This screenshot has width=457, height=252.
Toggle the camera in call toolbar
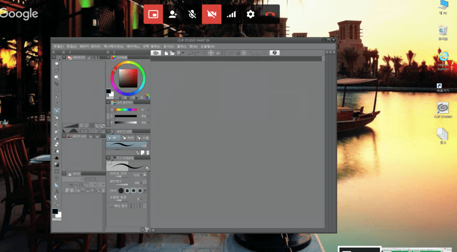click(211, 14)
